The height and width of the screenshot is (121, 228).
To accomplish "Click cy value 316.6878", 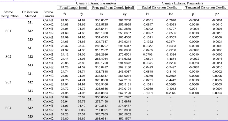I will pos(125,102).
